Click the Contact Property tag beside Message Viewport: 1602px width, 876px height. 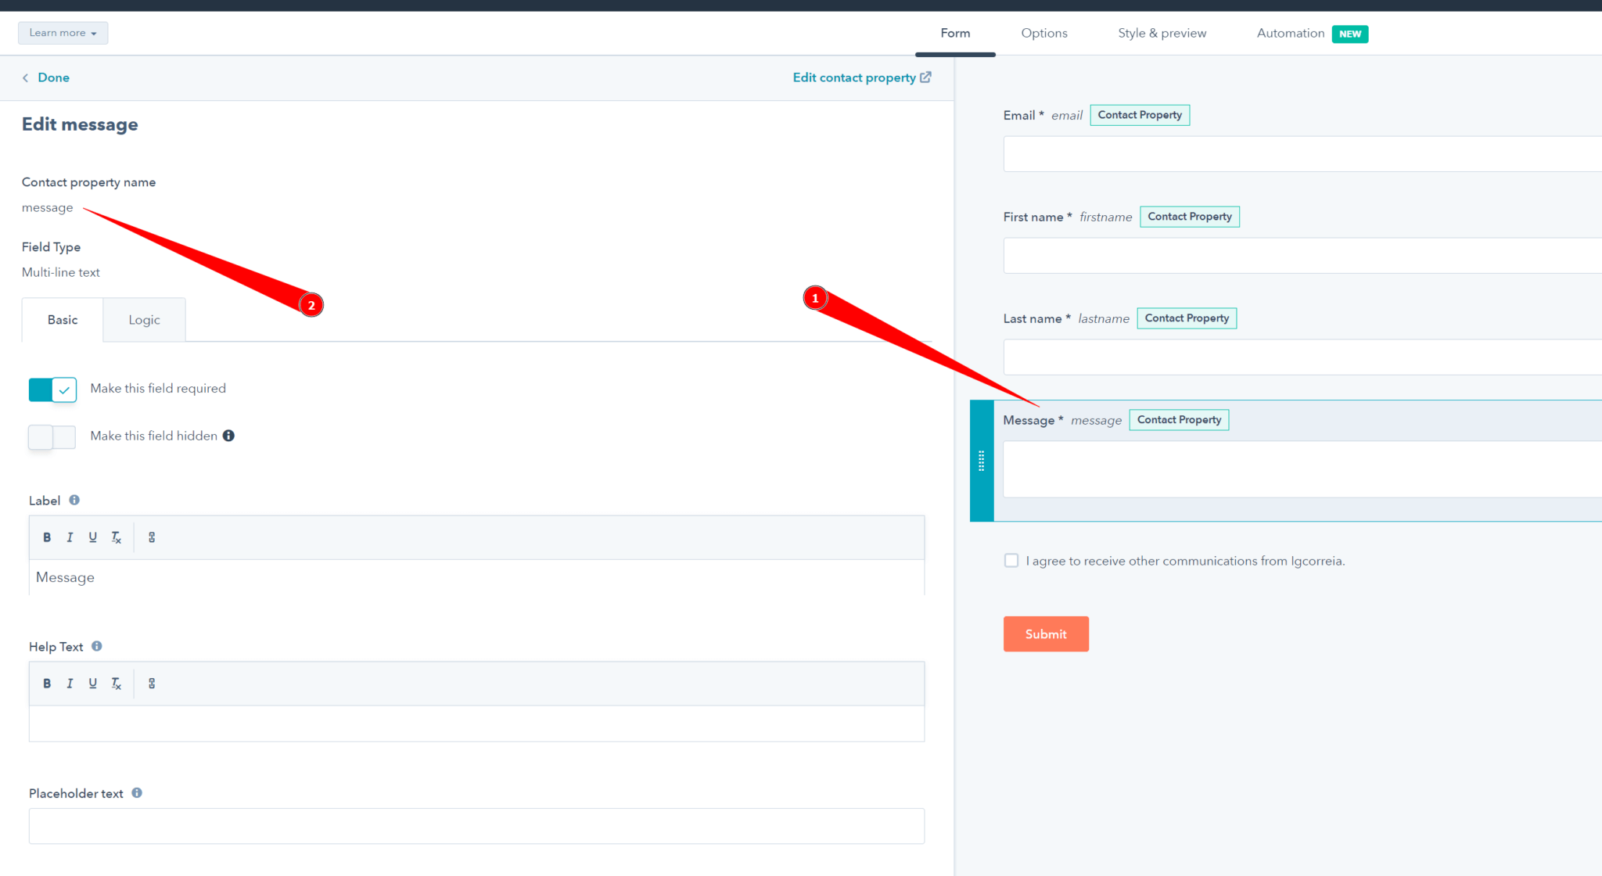[x=1179, y=420]
